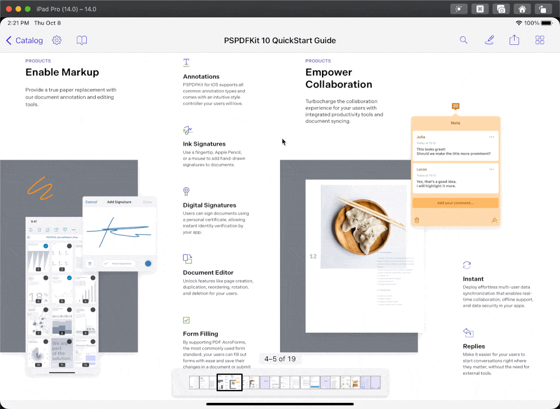Click the 'Add your comment...' field

(x=455, y=203)
